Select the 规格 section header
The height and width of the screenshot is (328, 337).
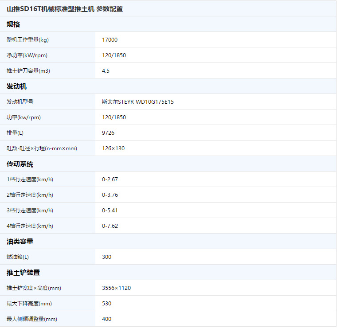pyautogui.click(x=13, y=24)
